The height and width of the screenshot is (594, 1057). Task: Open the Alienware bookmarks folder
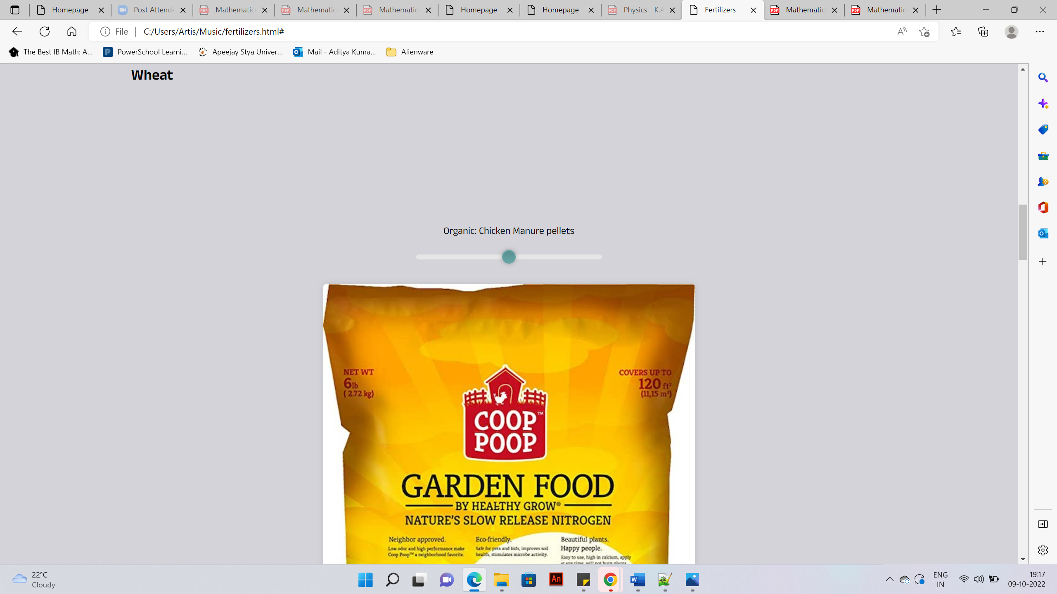click(410, 52)
